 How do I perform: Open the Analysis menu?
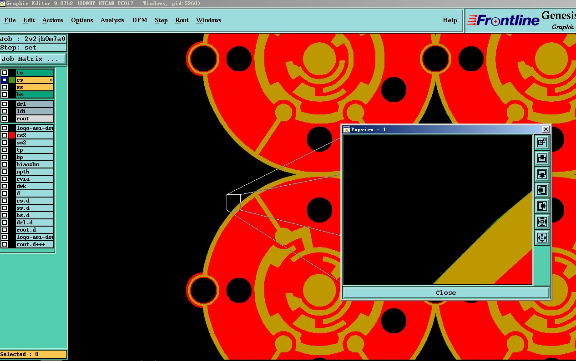coord(112,20)
